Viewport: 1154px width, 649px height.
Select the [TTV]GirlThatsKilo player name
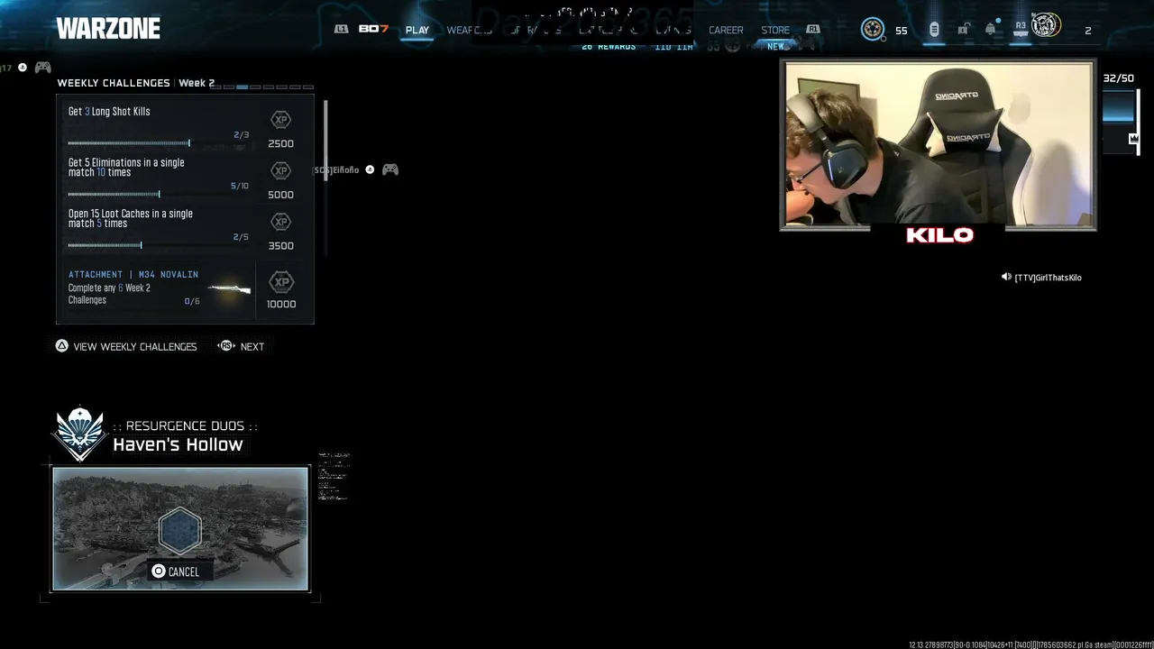[1048, 278]
